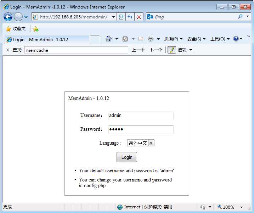Expand the status bar privacy dropdown arrow

pyautogui.click(x=210, y=207)
